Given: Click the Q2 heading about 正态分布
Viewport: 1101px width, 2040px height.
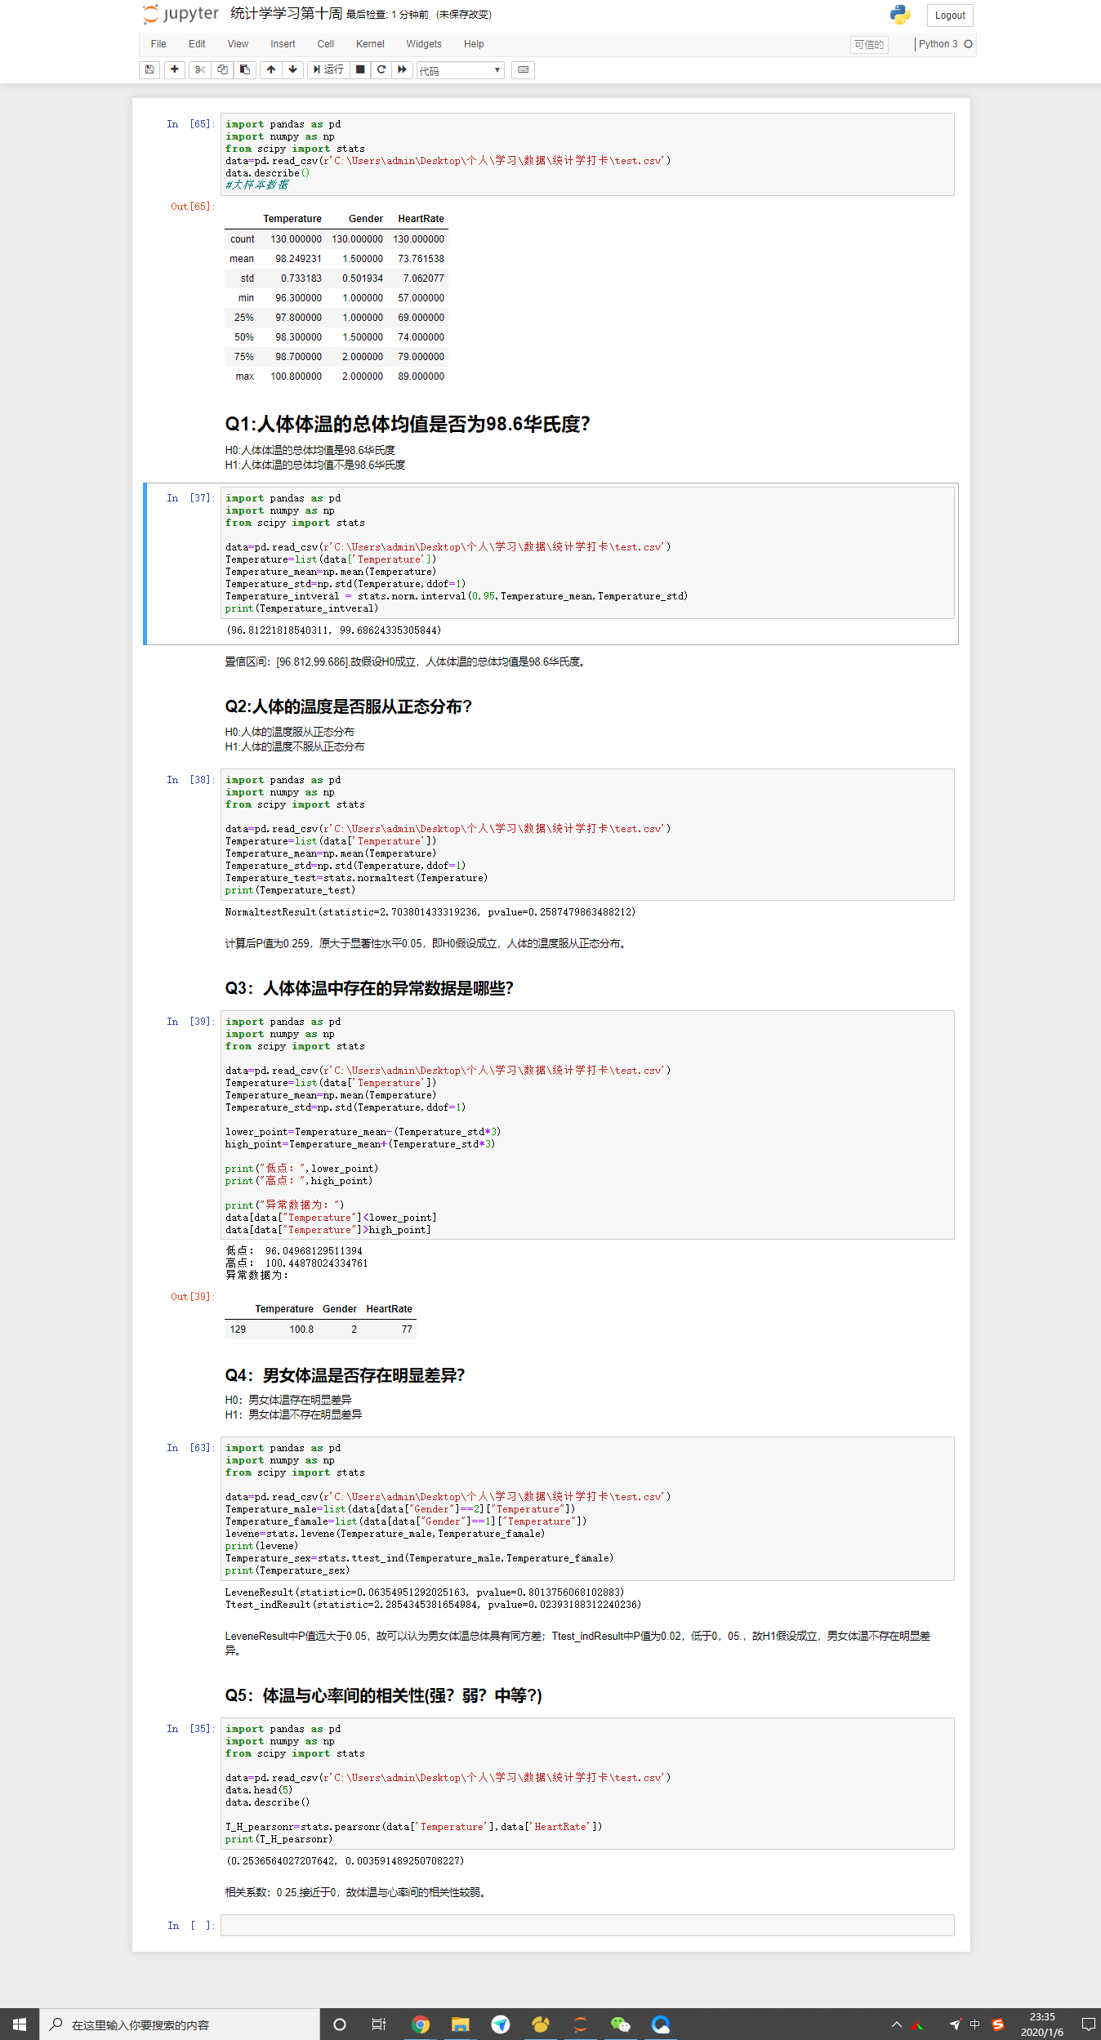Looking at the screenshot, I should pos(349,706).
